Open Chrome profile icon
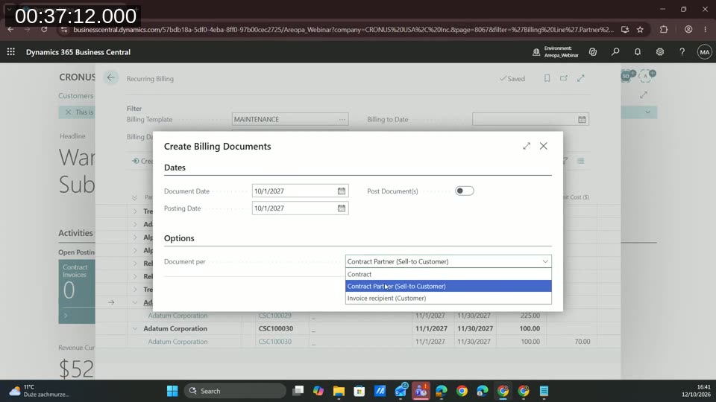The height and width of the screenshot is (402, 716). (x=688, y=30)
